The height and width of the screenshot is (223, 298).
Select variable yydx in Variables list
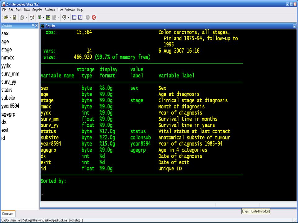point(6,66)
